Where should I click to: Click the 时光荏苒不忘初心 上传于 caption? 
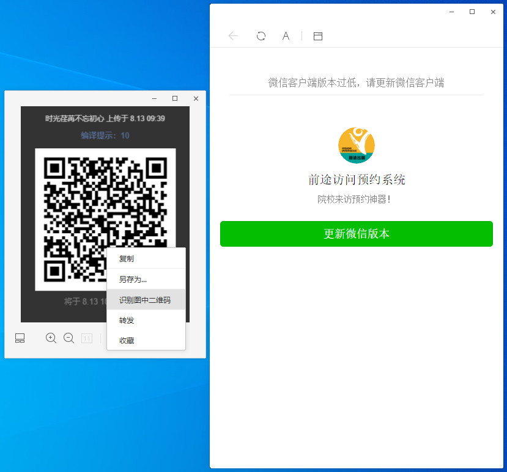pyautogui.click(x=105, y=118)
